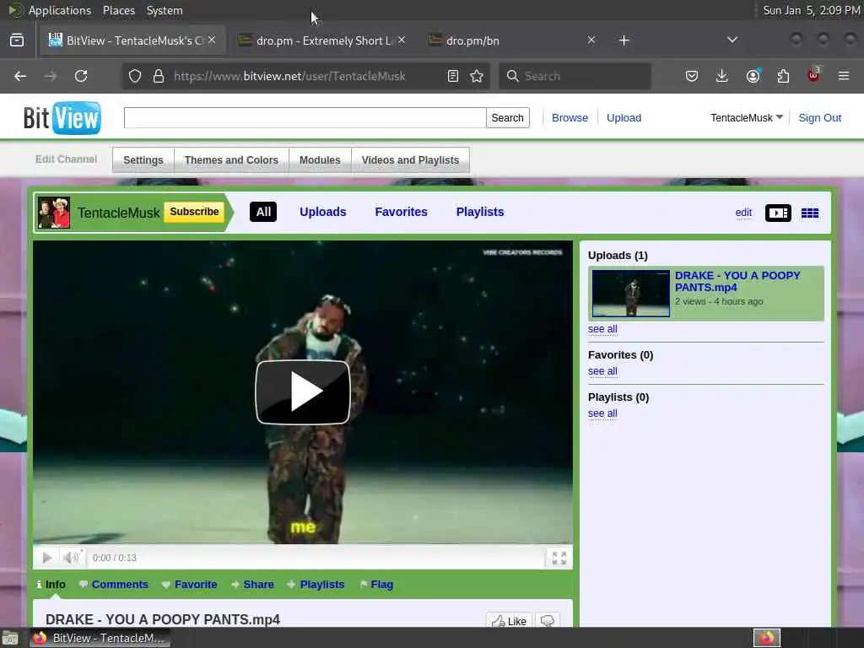The height and width of the screenshot is (648, 864).
Task: Click the Sign Out link
Action: (x=819, y=118)
